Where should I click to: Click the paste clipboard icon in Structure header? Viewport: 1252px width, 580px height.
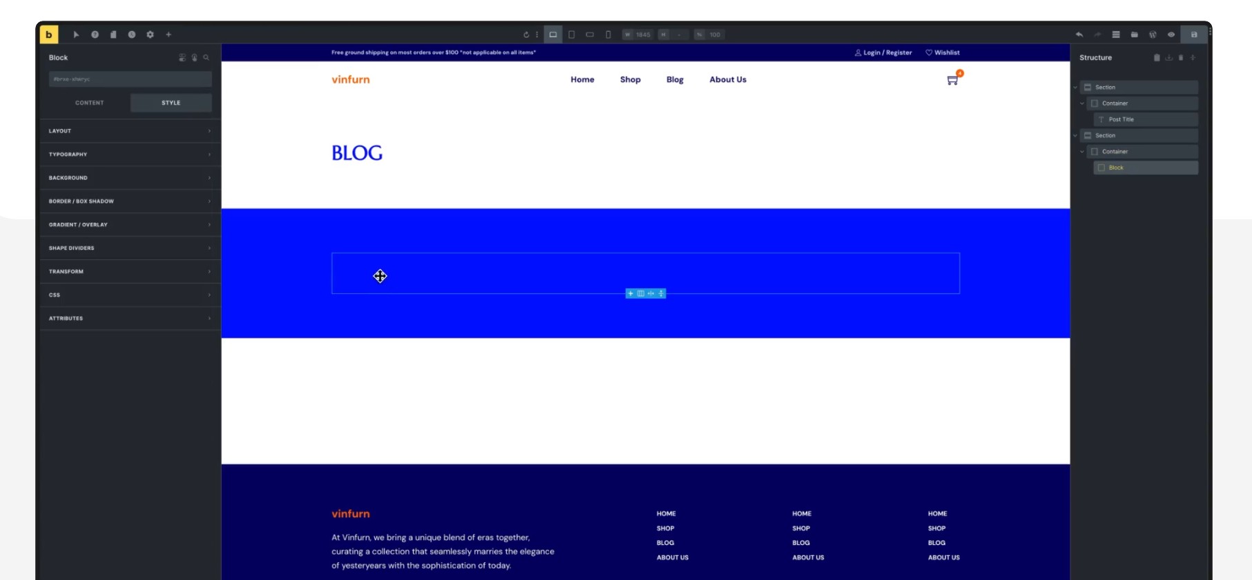[1157, 58]
